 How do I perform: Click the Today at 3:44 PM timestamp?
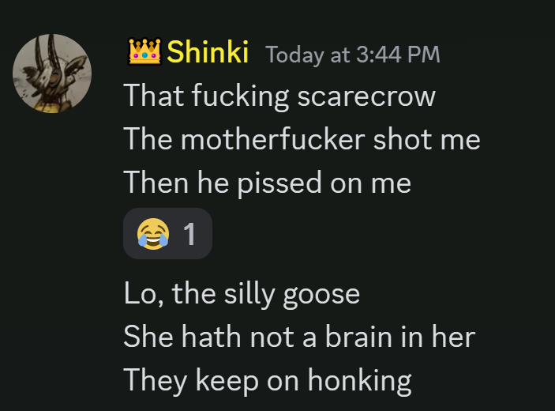pos(353,55)
